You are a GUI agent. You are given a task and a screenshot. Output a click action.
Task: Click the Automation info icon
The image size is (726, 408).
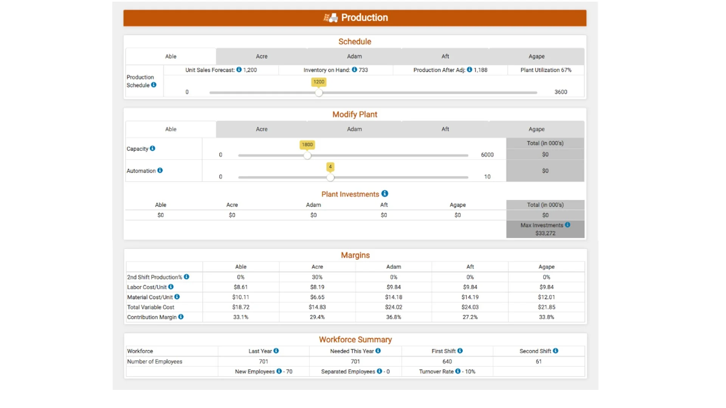[160, 170]
